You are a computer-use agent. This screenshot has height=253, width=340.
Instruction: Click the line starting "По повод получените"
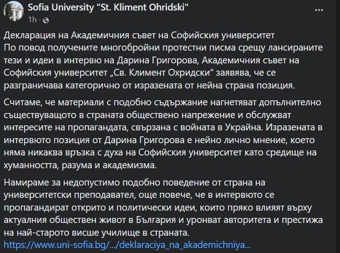pos(163,47)
